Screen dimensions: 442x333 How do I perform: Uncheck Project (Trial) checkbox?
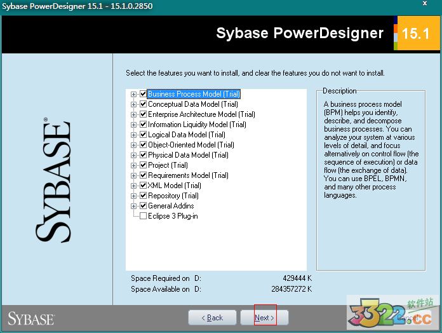143,165
